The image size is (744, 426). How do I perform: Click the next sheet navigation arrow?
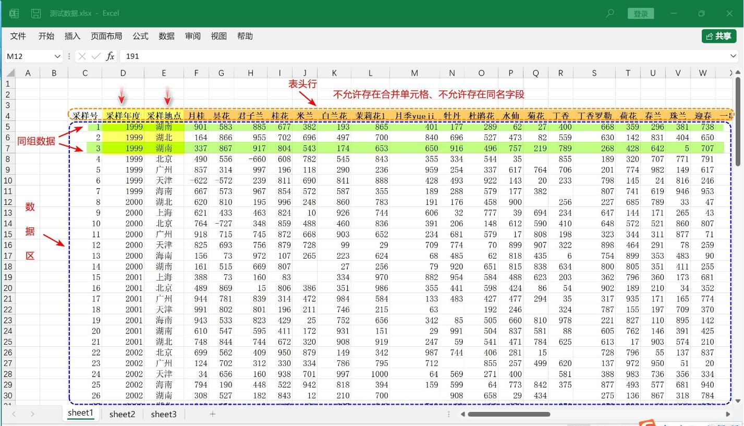tap(32, 414)
